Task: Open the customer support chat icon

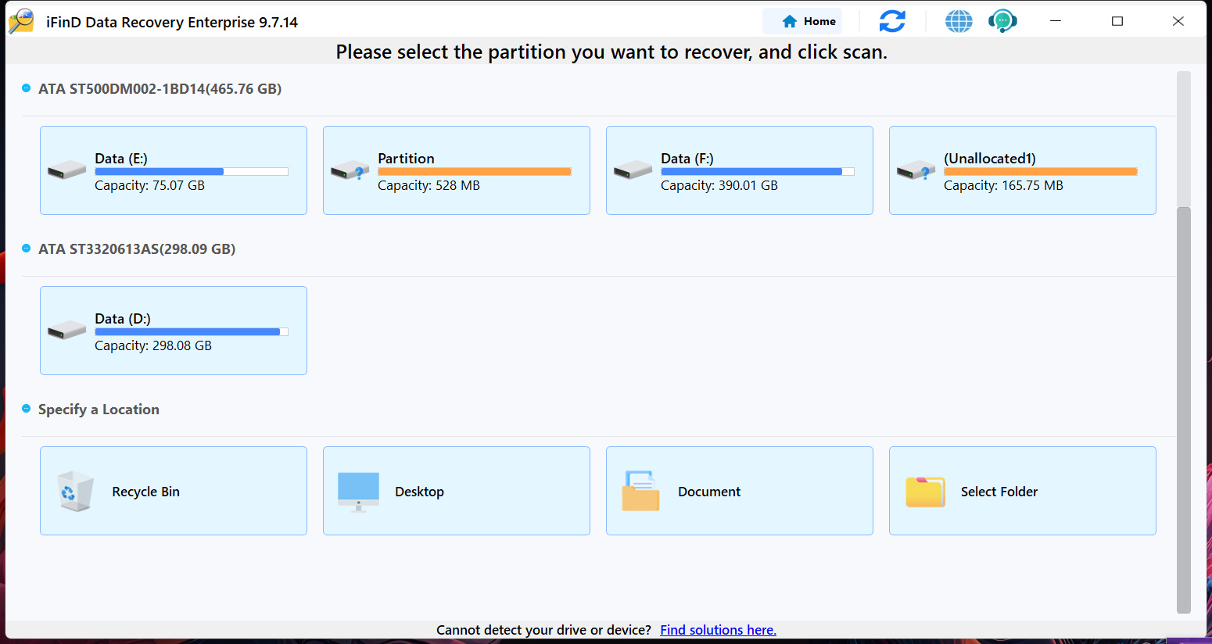Action: (1002, 21)
